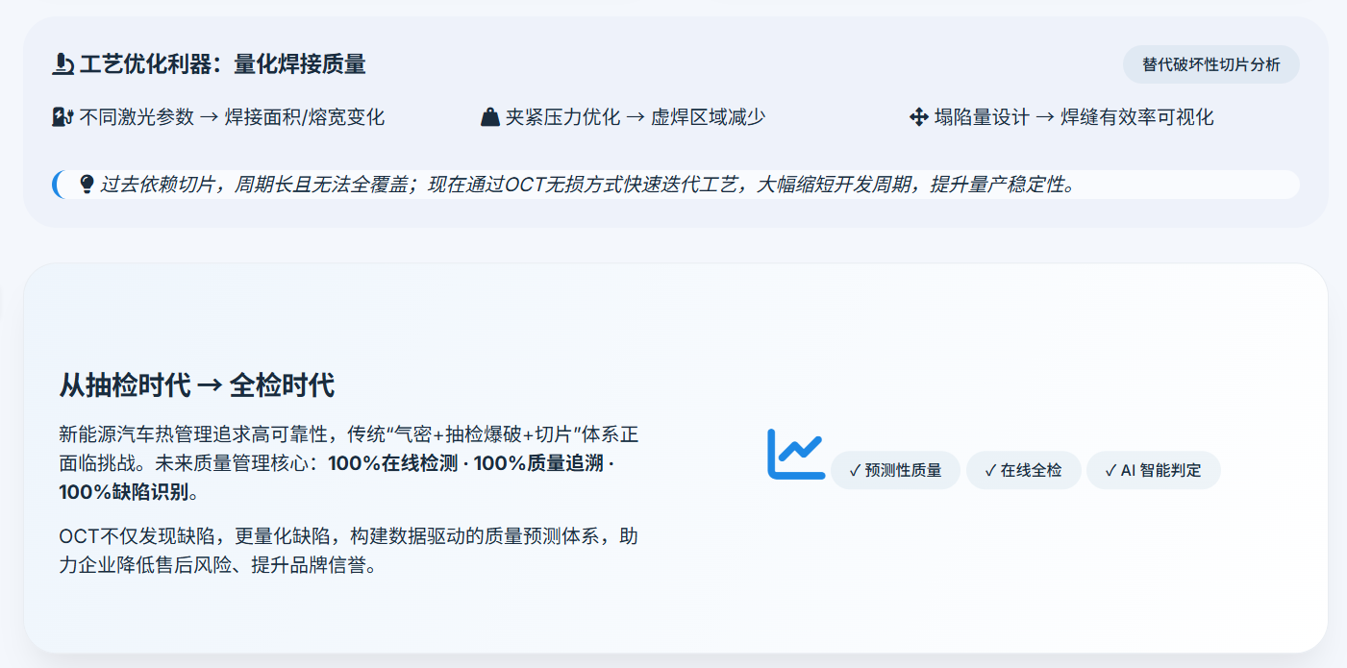Click the heading 工艺优化利器：量化焊接质量
Image resolution: width=1347 pixels, height=668 pixels.
[x=223, y=64]
